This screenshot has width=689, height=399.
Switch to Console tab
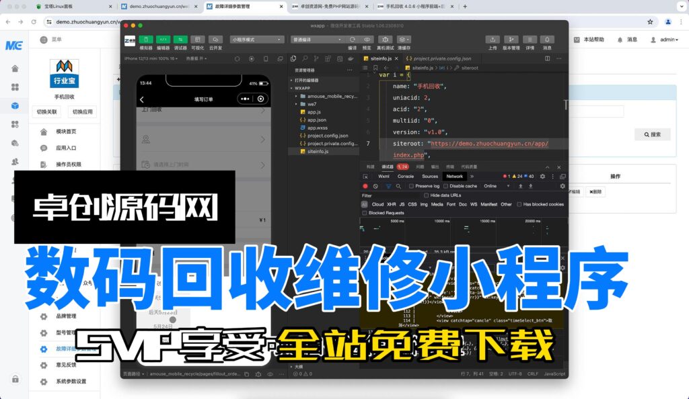406,176
